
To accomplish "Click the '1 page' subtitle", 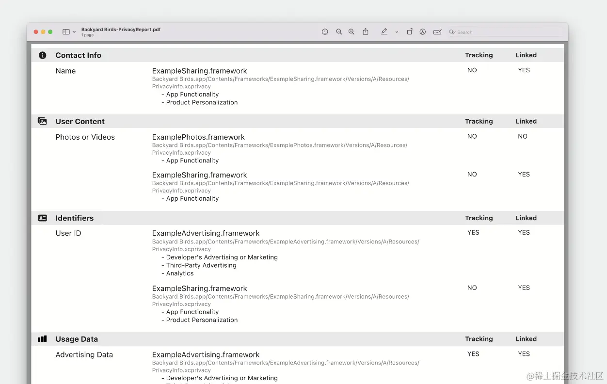I will click(x=87, y=35).
